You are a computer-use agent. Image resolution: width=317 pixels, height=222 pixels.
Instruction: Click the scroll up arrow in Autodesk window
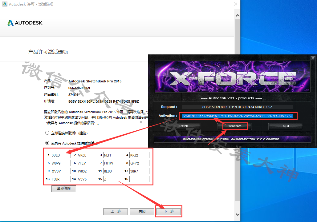click(238, 16)
